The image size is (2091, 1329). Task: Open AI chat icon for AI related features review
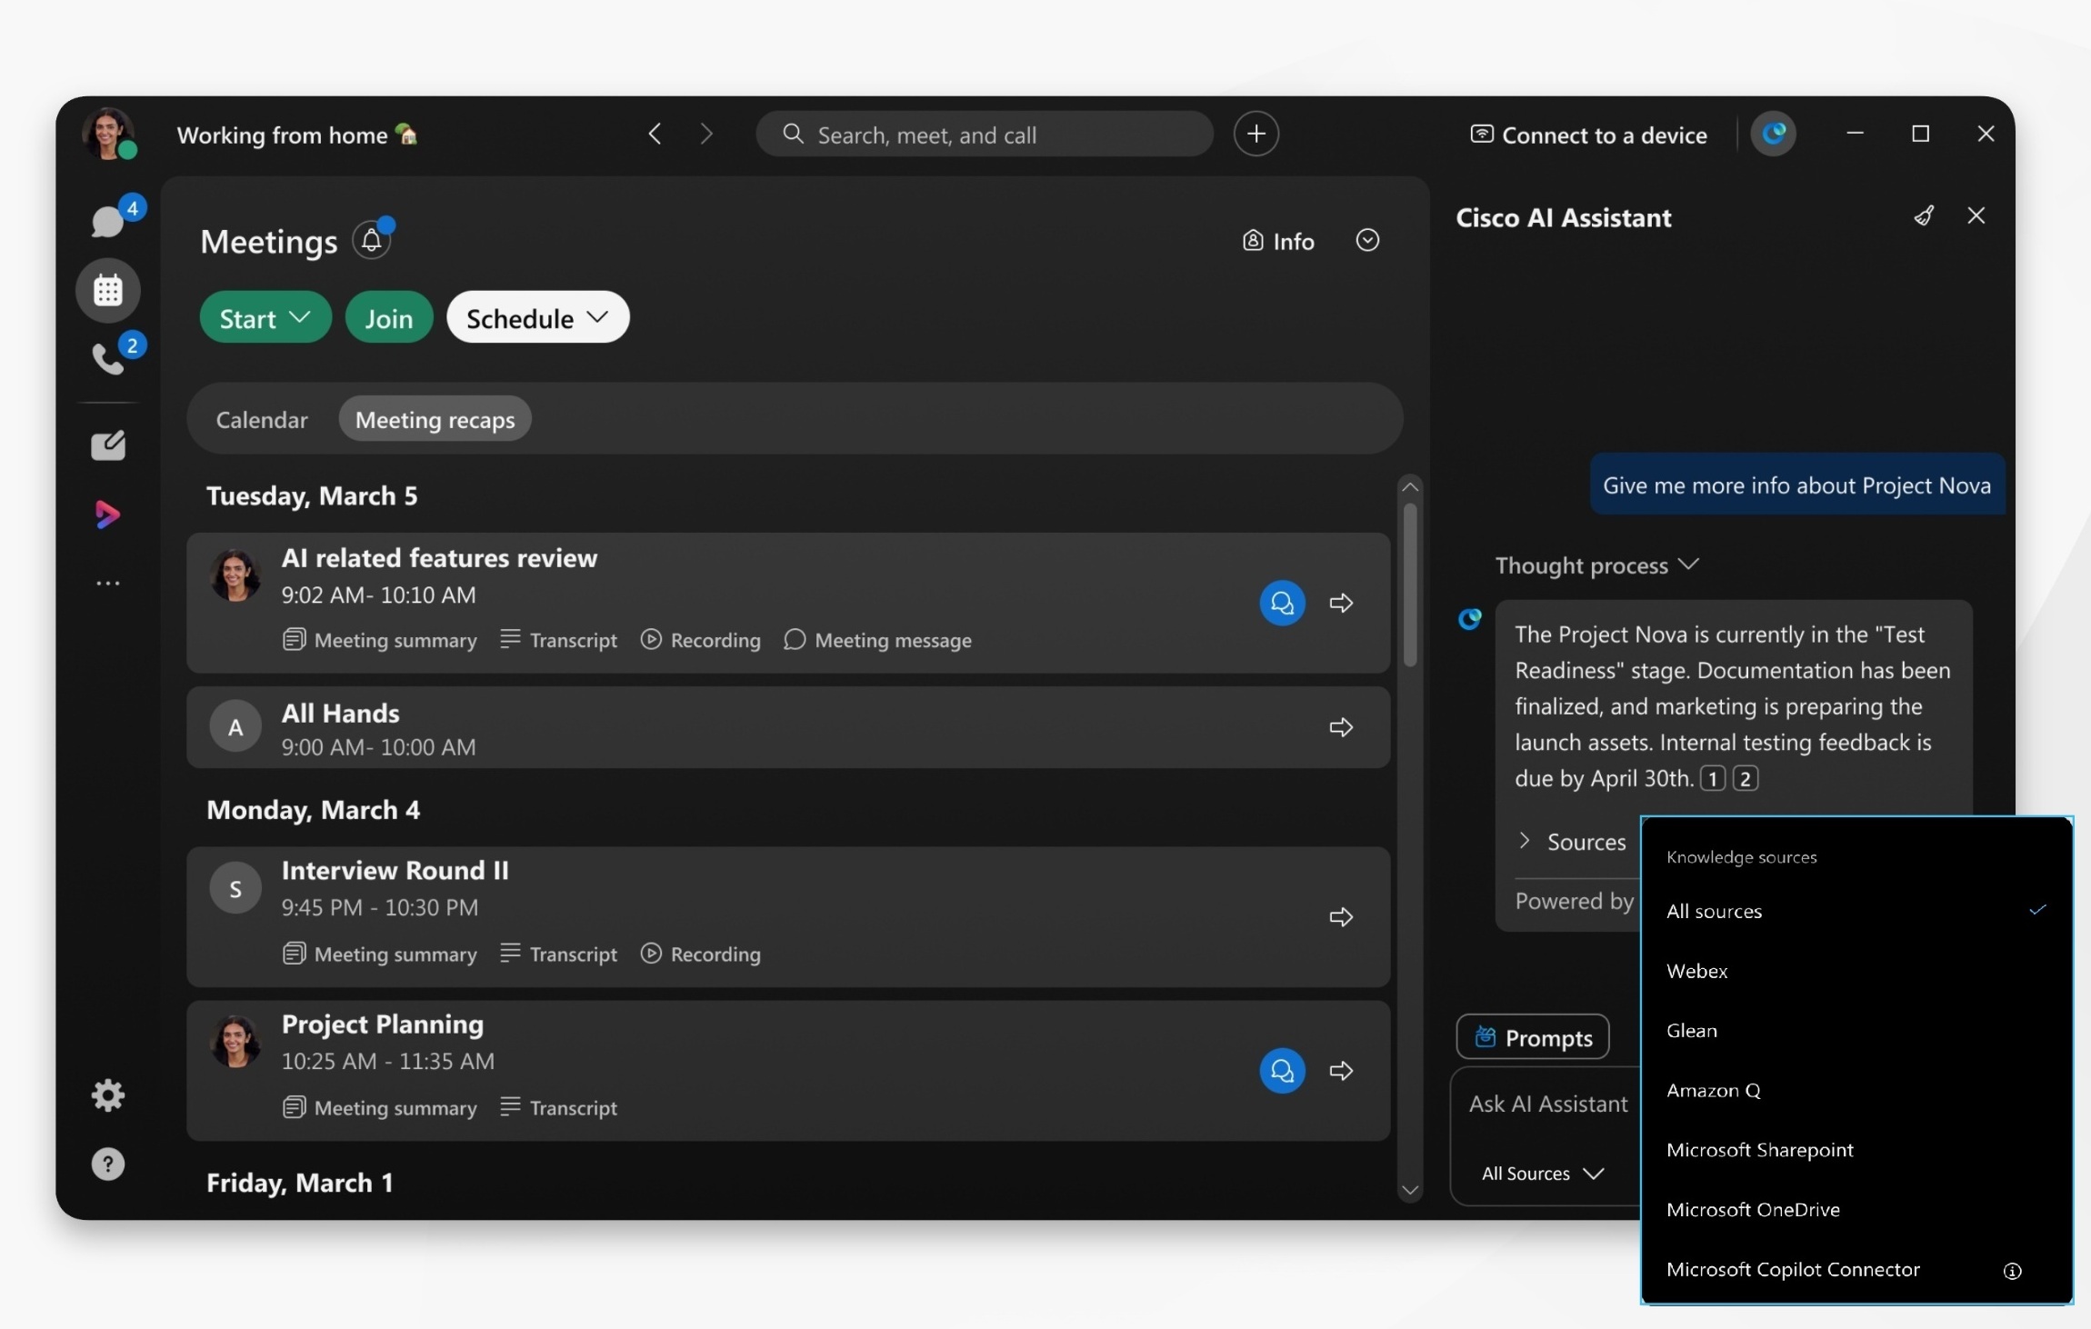[x=1282, y=603]
